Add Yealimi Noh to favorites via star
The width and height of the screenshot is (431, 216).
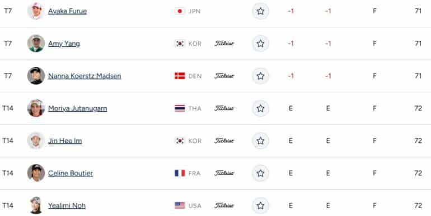260,205
